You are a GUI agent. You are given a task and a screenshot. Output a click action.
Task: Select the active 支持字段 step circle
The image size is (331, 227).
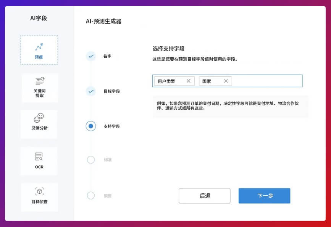91,126
